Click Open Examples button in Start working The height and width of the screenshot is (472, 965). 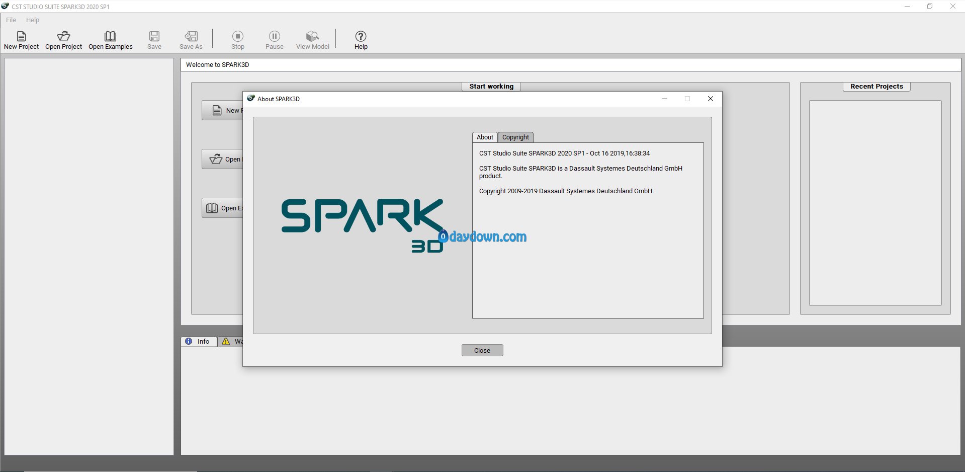(x=222, y=208)
